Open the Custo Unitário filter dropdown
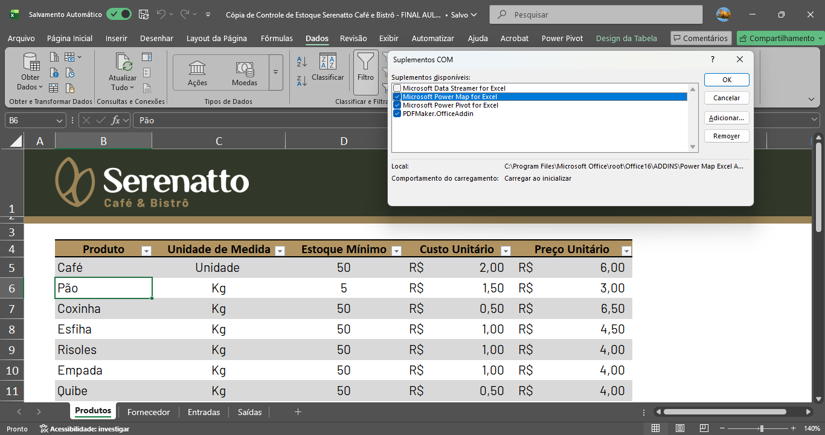825x435 pixels. pyautogui.click(x=506, y=251)
